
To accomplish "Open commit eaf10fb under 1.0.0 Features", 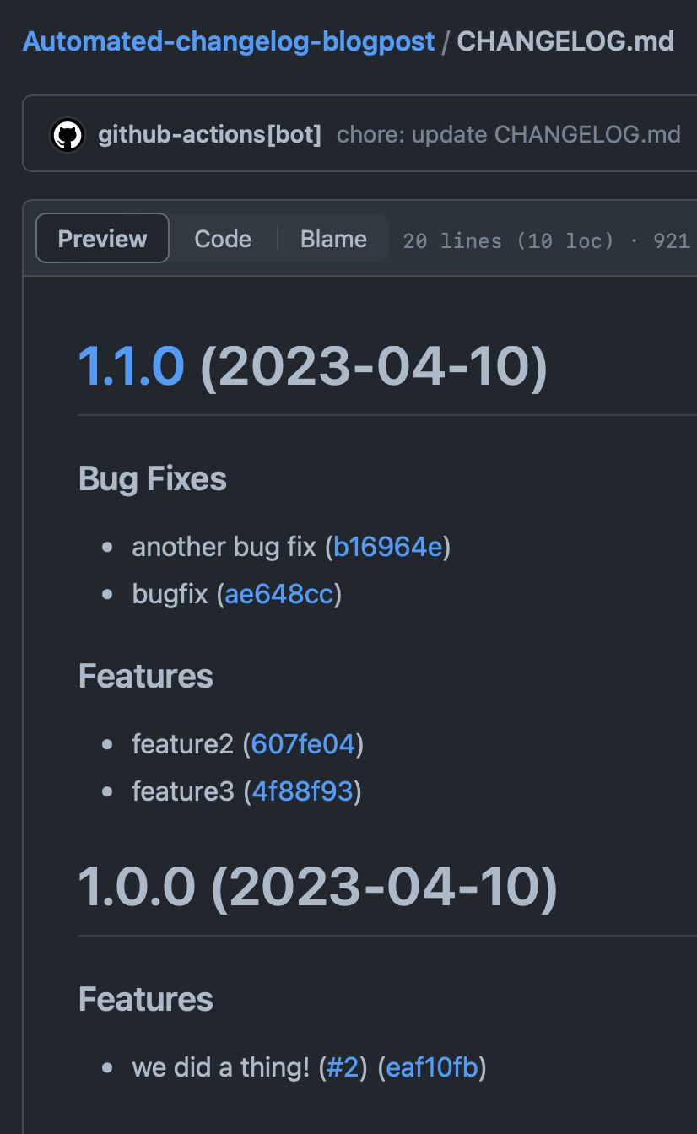I will click(431, 1067).
